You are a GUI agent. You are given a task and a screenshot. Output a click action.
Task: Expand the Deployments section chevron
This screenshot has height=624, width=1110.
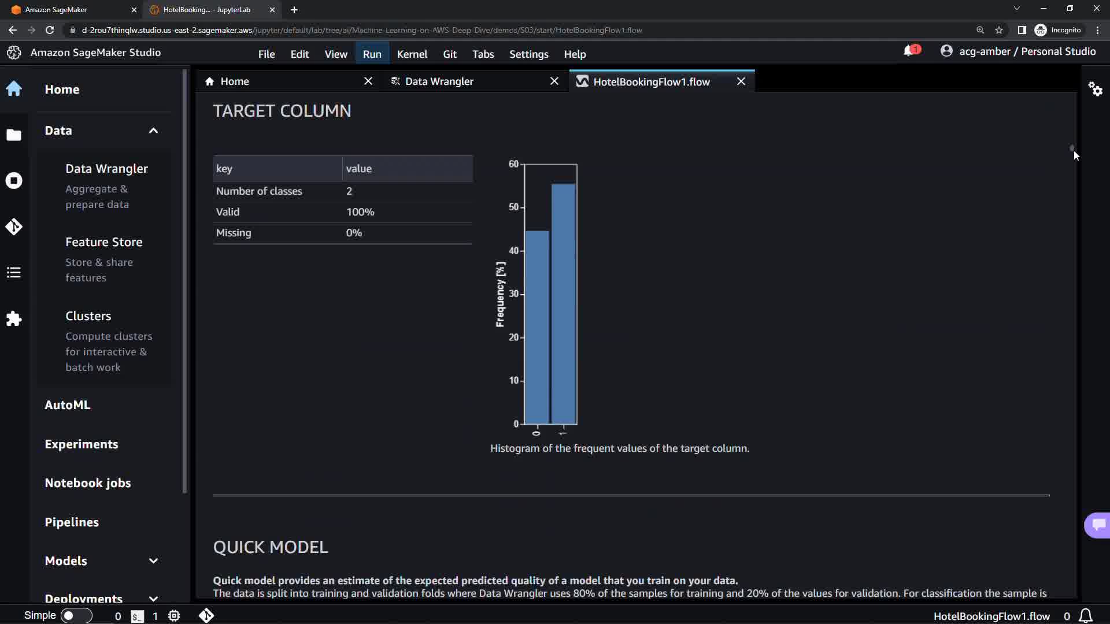pyautogui.click(x=153, y=599)
